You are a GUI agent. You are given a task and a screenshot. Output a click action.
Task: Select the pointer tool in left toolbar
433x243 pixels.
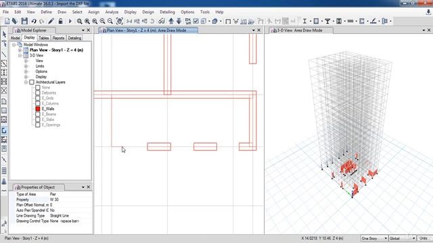click(x=4, y=34)
